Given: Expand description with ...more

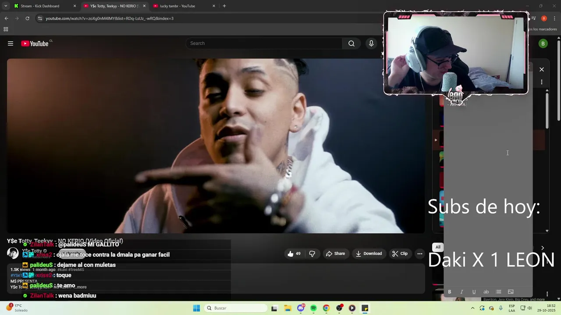Looking at the screenshot, I should point(80,287).
